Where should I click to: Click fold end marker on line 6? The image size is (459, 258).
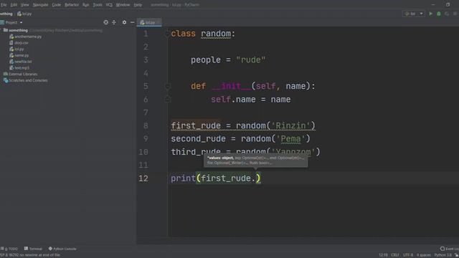tap(167, 100)
